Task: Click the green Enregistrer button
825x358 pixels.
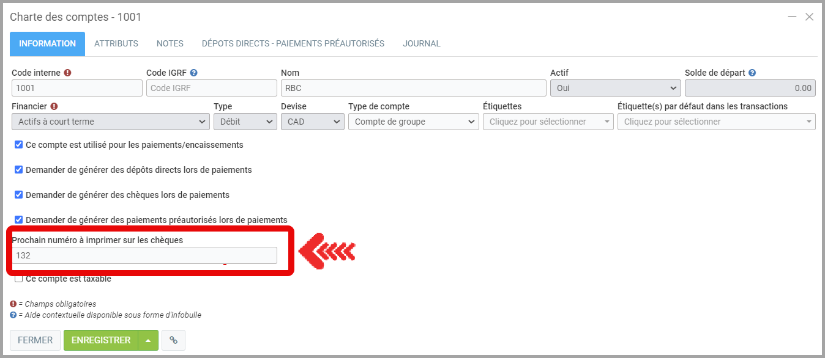Action: pyautogui.click(x=101, y=340)
